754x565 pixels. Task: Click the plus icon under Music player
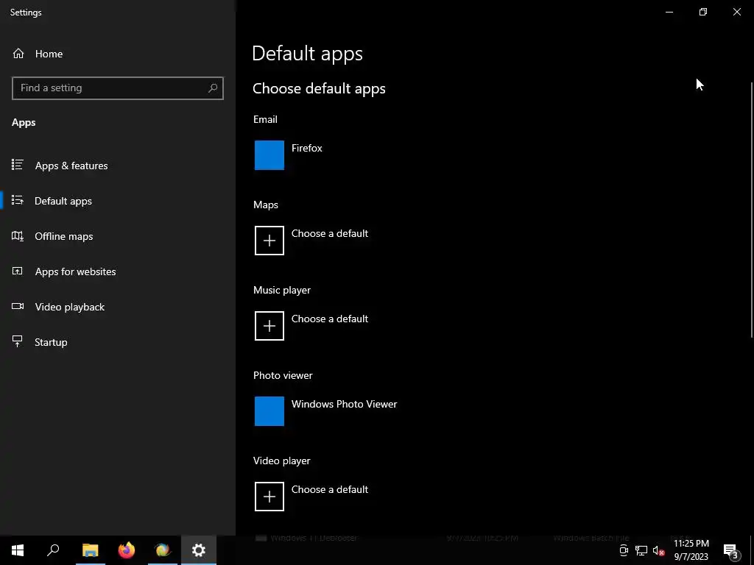coord(269,326)
